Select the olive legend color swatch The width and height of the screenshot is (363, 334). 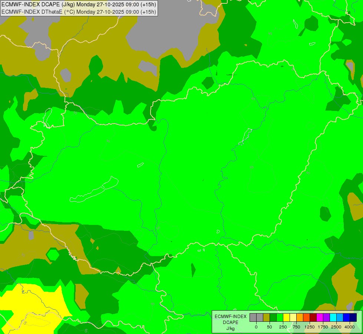pyautogui.click(x=267, y=318)
